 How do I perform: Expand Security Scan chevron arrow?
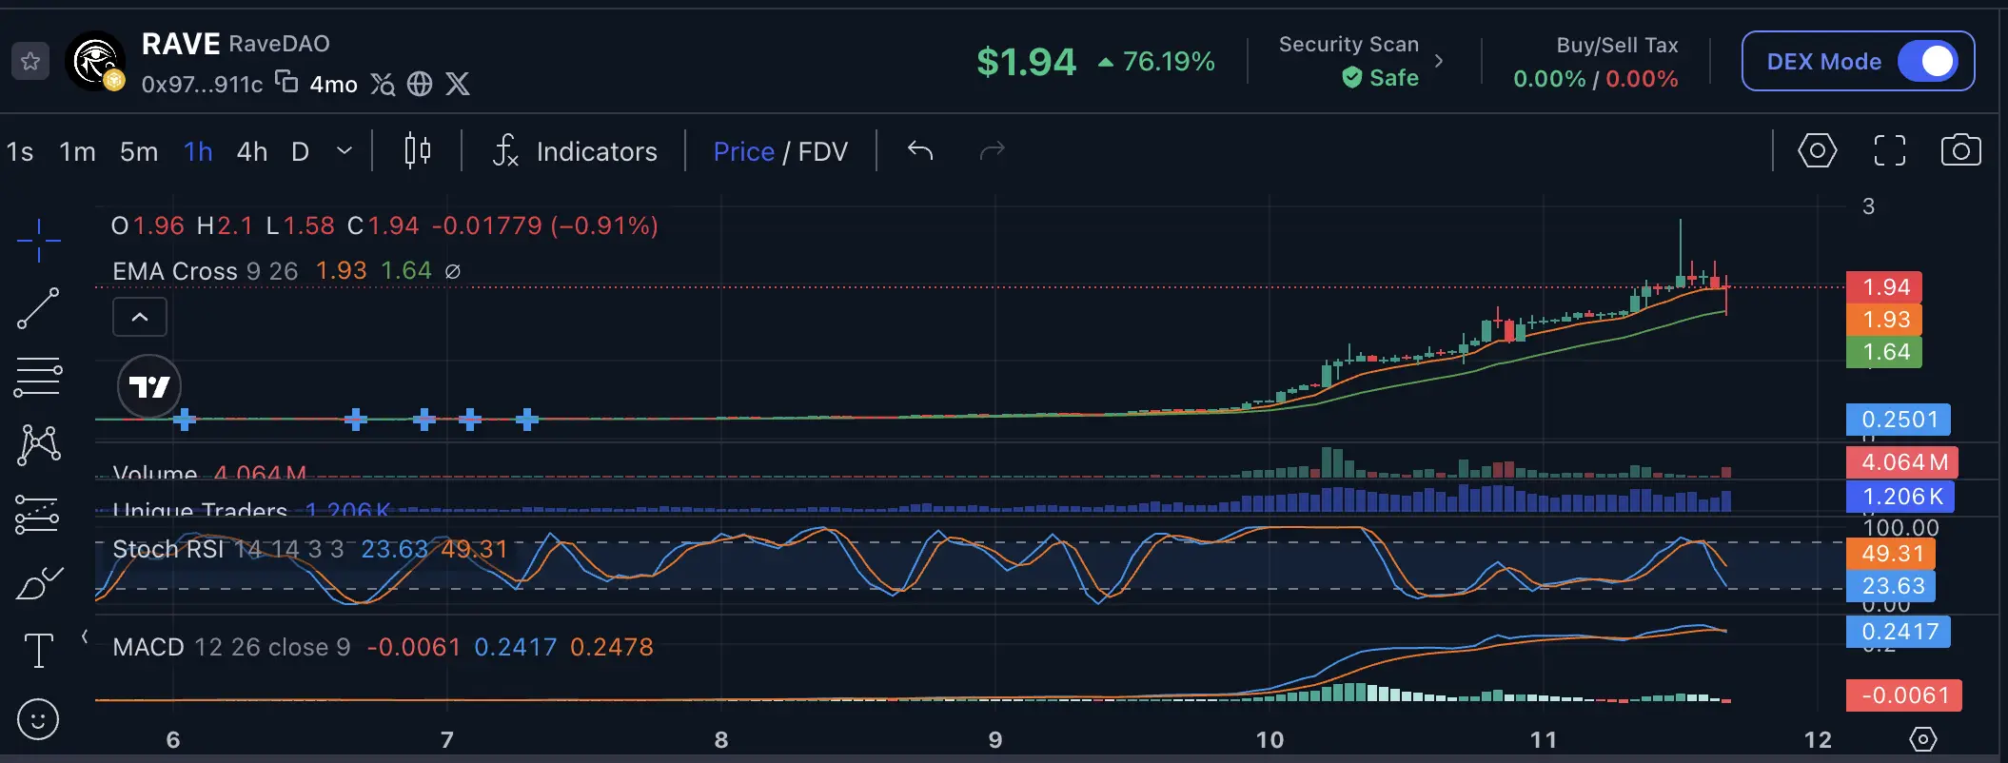click(x=1439, y=61)
